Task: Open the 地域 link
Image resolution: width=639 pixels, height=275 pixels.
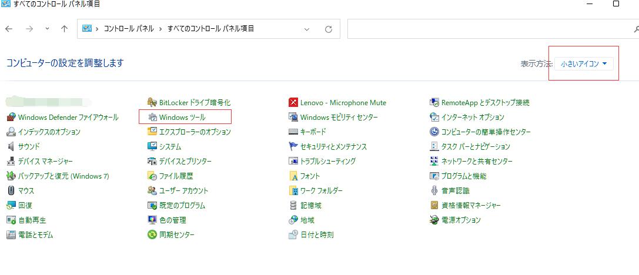Action: coord(307,220)
